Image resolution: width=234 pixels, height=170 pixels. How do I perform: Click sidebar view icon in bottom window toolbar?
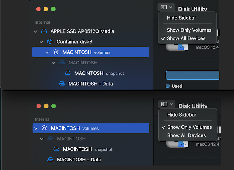pyautogui.click(x=164, y=104)
